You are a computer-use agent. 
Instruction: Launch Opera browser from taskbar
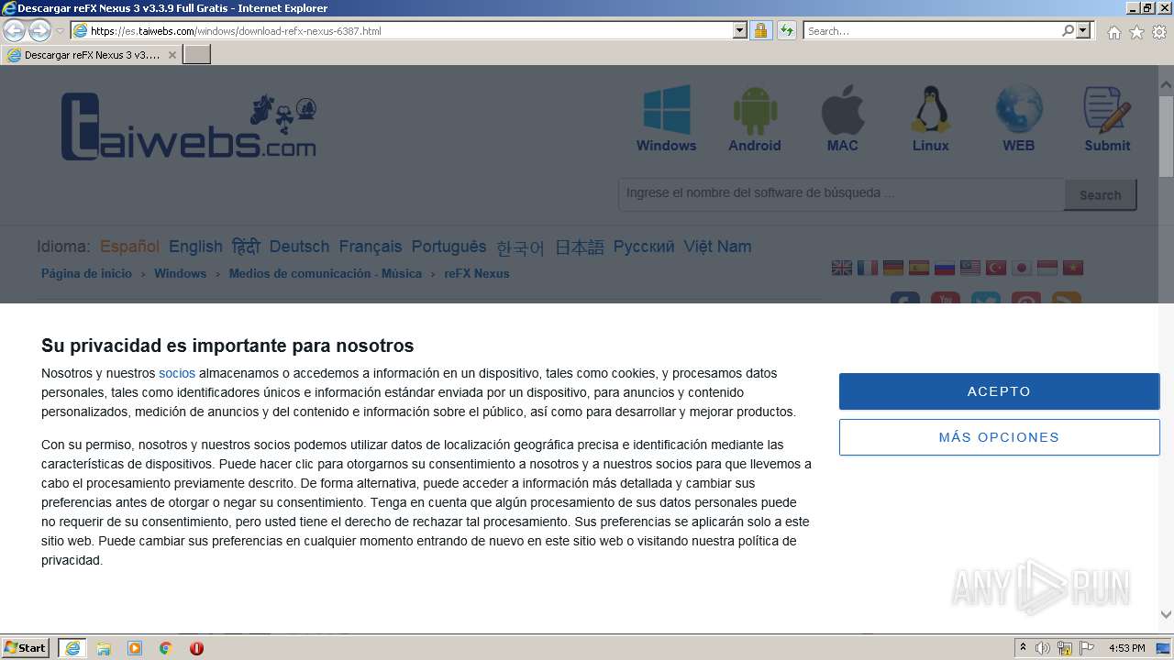[x=196, y=648]
